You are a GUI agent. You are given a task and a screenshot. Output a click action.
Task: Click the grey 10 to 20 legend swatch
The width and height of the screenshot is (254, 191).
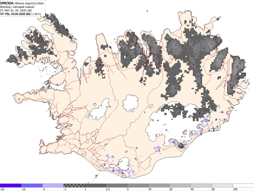click(159, 185)
